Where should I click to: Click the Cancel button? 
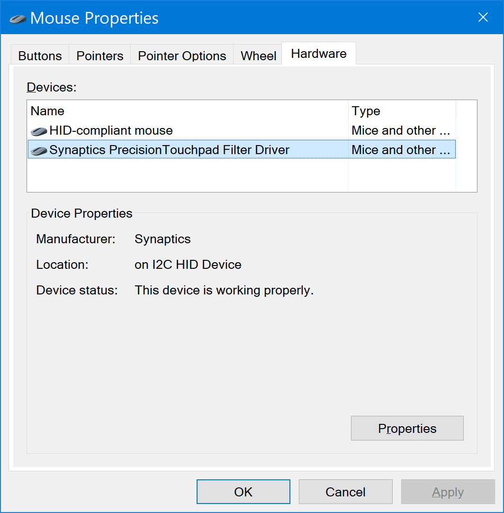click(x=345, y=492)
